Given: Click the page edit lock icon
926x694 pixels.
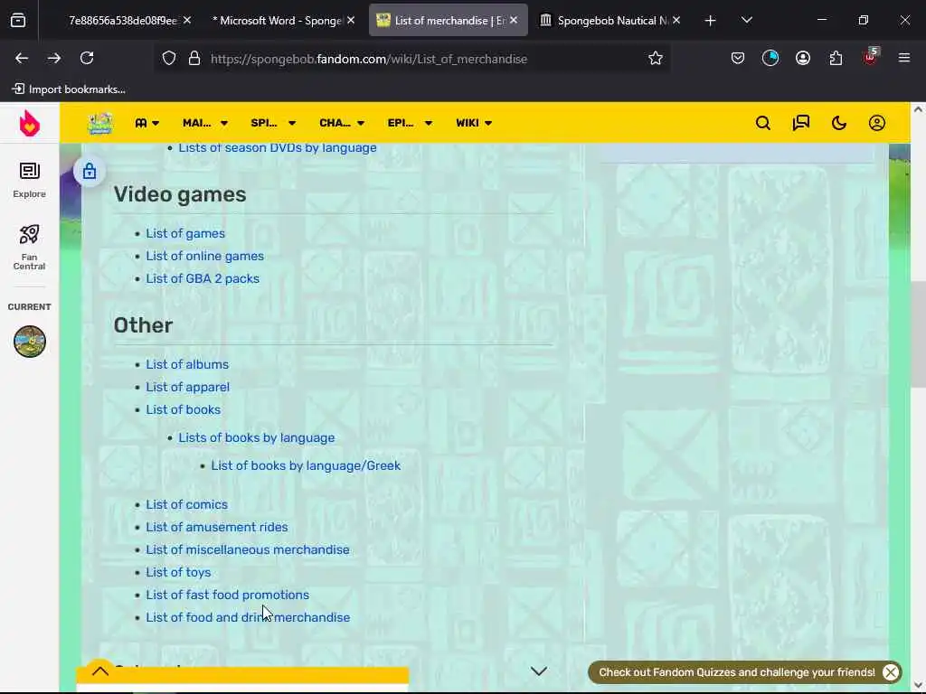Looking at the screenshot, I should point(90,171).
